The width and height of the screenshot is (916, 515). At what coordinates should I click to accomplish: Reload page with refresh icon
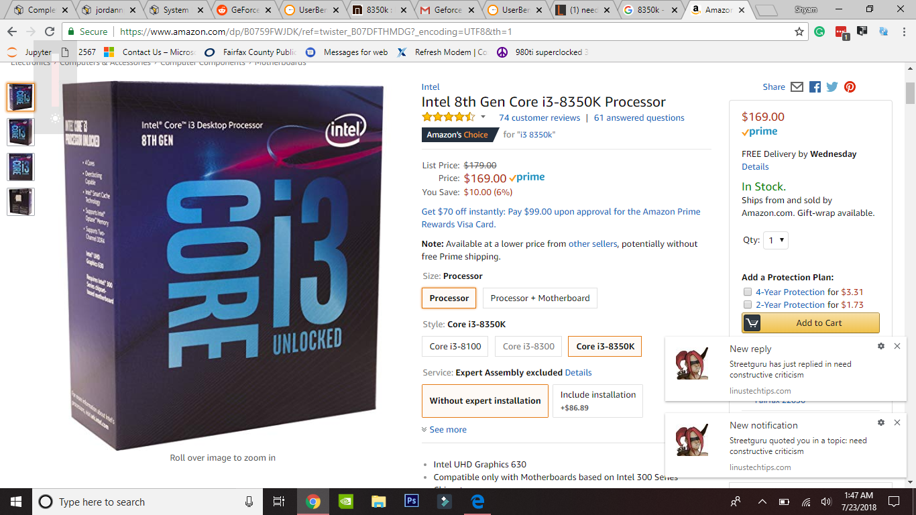(x=50, y=32)
